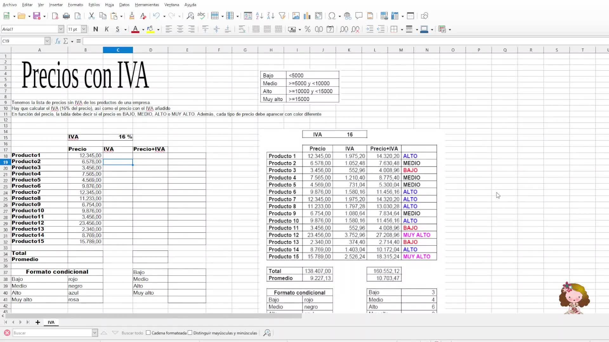Viewport: 609px width, 342px height.
Task: Click the Insert Image icon
Action: click(296, 16)
